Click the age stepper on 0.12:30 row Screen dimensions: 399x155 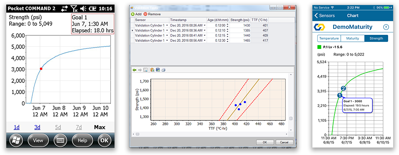227,41
